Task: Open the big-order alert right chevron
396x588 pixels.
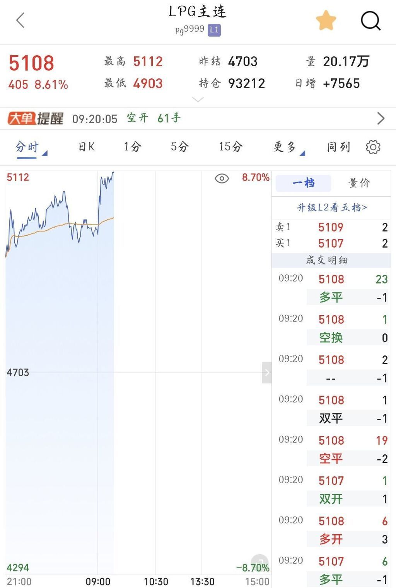Action: [x=381, y=119]
